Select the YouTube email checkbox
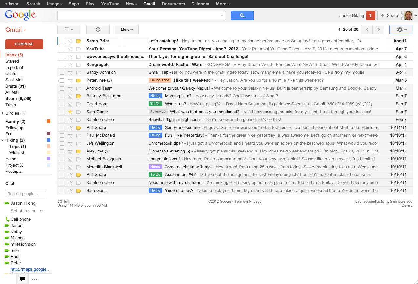This screenshot has width=418, height=284. pos(62,49)
